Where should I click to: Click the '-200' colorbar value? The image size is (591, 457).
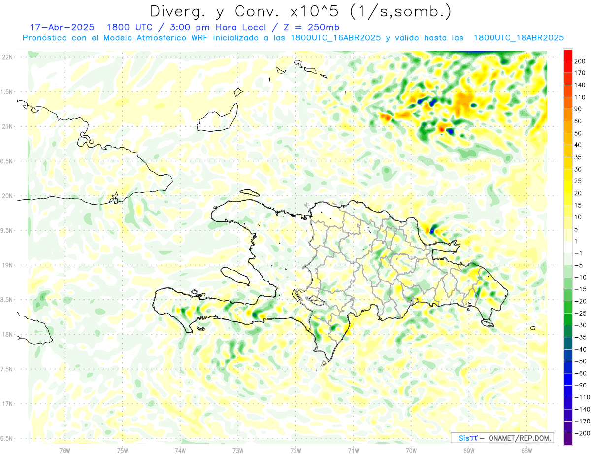(x=583, y=433)
